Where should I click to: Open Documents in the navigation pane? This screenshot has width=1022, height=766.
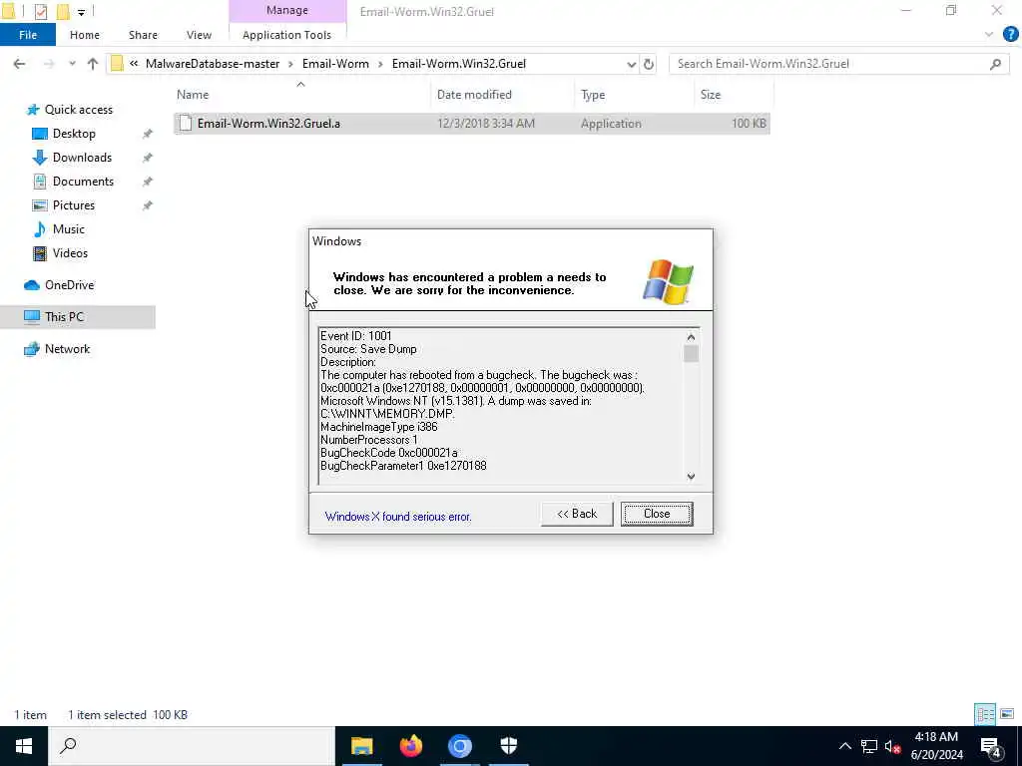tap(83, 182)
